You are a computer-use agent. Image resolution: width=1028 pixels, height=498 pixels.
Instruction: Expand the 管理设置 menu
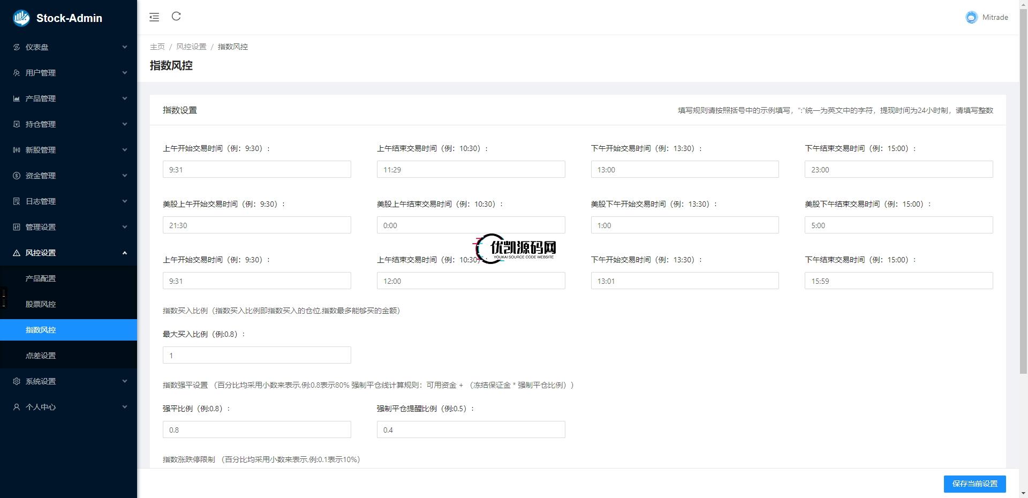coord(125,227)
